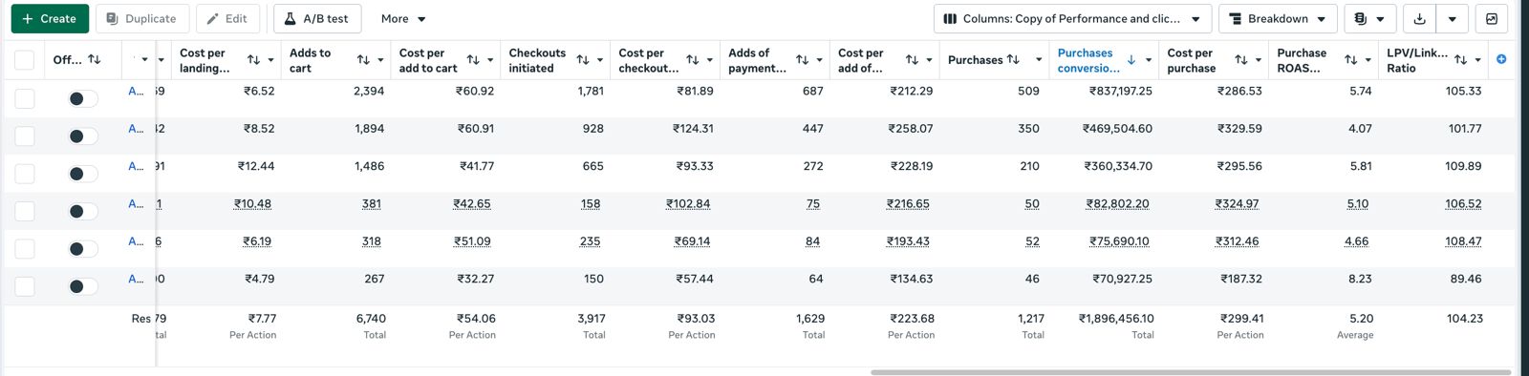Open Adds to cart column menu caret

(380, 60)
